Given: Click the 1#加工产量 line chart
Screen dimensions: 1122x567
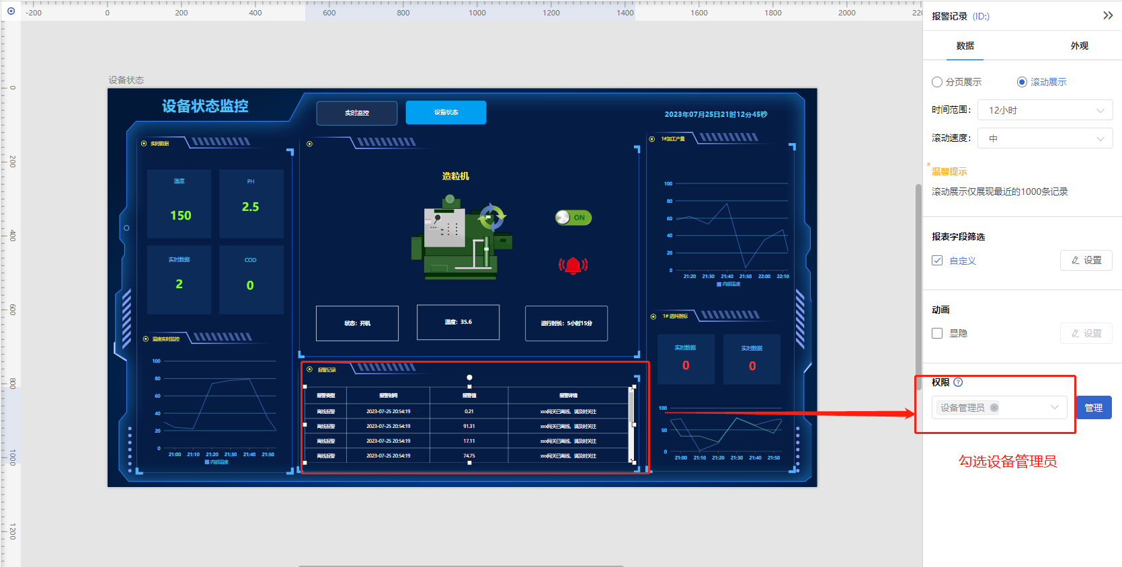Looking at the screenshot, I should [x=726, y=232].
